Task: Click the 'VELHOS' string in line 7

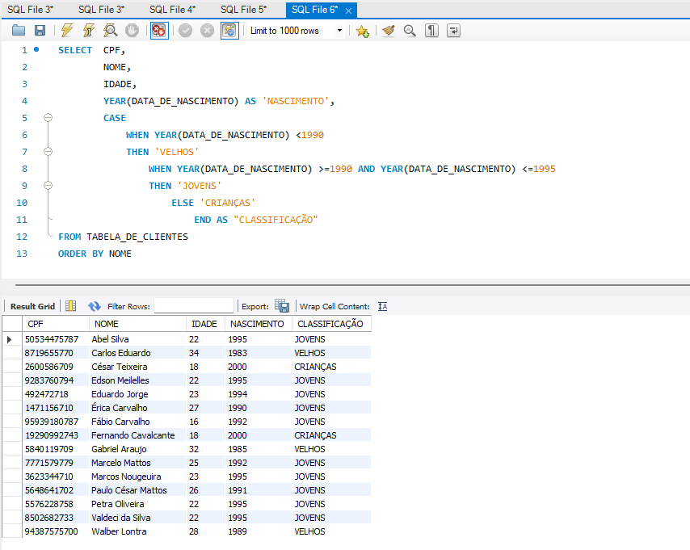Action: [x=177, y=152]
